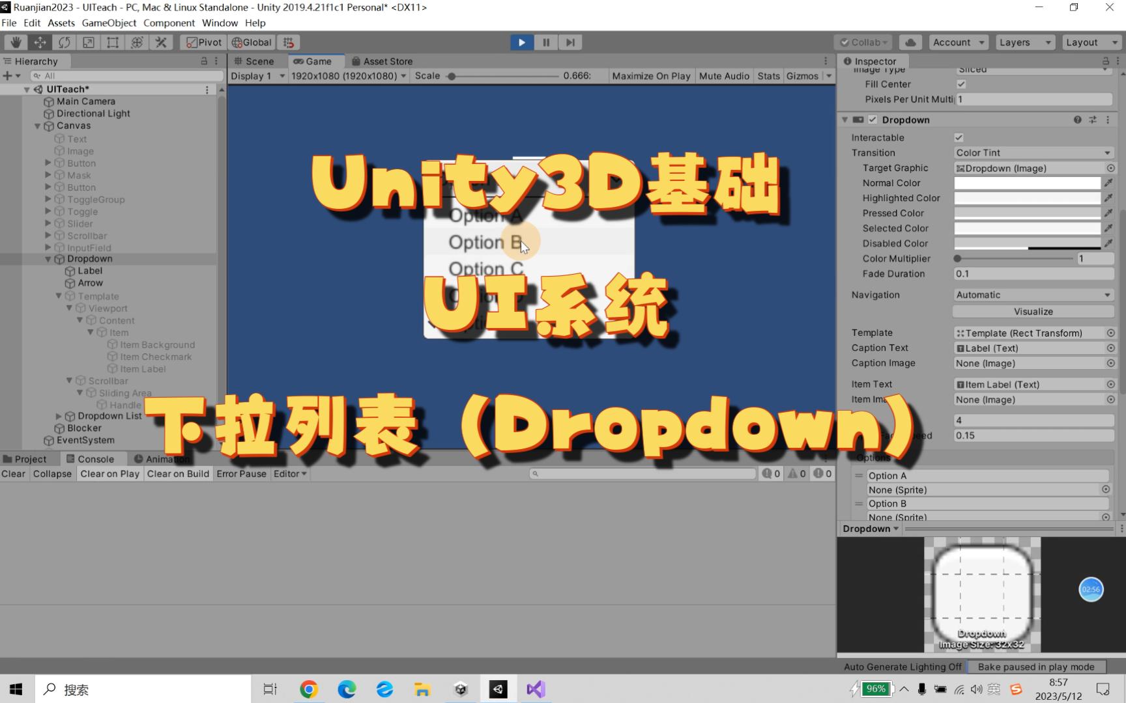Toggle Pivot handle position
The image size is (1126, 703).
204,42
